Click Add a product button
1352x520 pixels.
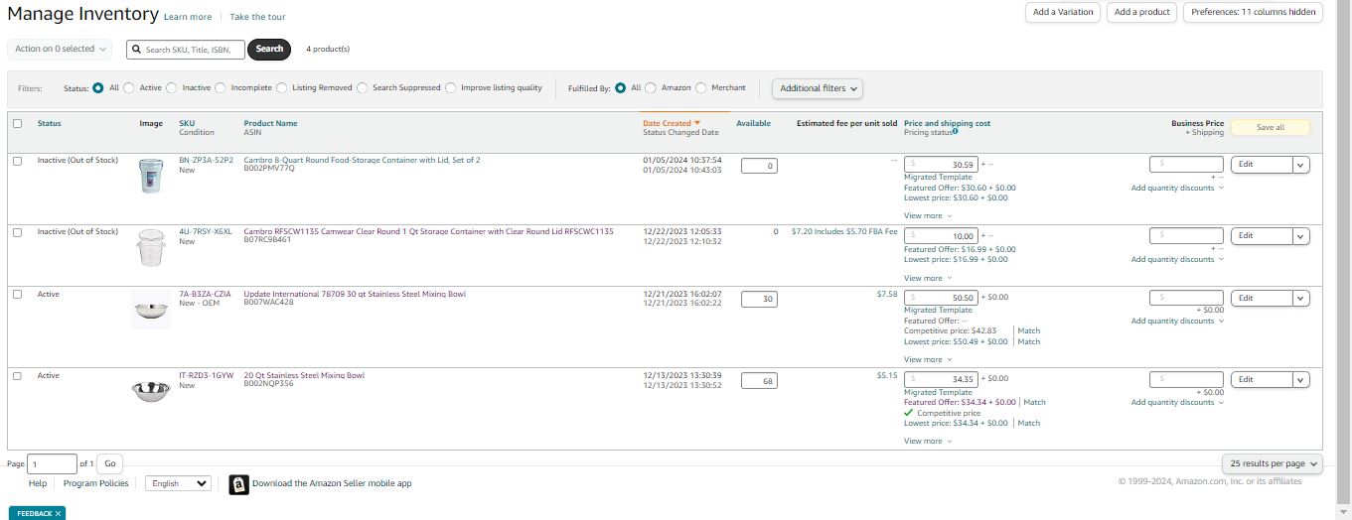[x=1141, y=12]
